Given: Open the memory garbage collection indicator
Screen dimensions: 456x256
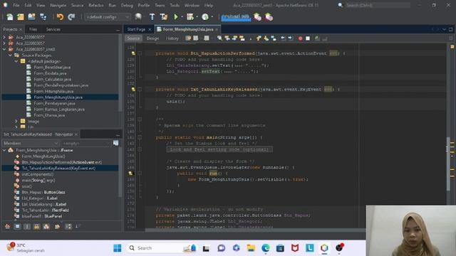Looking at the screenshot, I should [236, 17].
